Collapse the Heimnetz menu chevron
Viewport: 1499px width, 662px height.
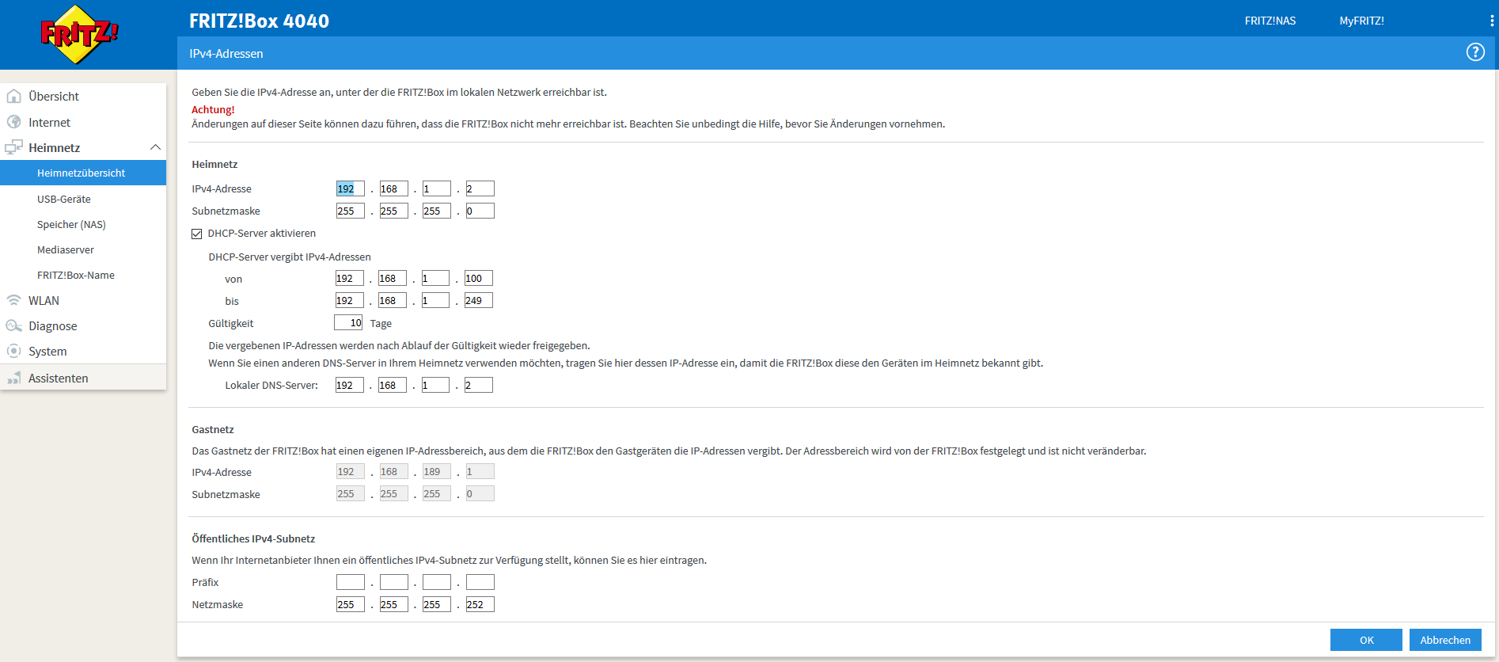coord(155,147)
